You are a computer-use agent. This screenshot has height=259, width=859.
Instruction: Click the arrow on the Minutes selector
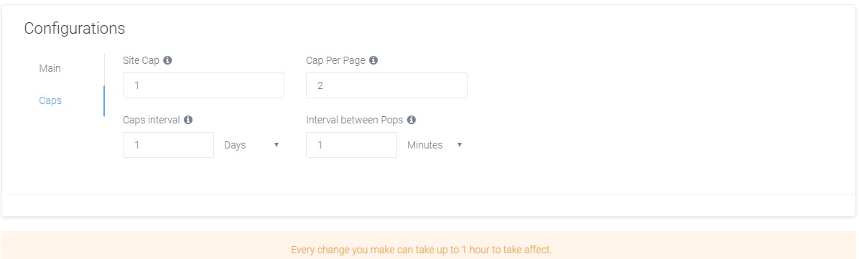pyautogui.click(x=460, y=145)
